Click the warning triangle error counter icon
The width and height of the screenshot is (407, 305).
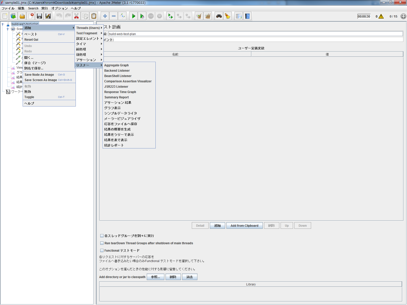click(381, 16)
